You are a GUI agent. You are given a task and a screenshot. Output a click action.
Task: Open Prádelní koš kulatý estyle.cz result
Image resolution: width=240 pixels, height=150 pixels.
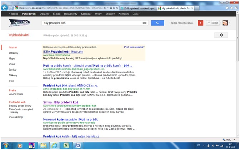point(71,136)
